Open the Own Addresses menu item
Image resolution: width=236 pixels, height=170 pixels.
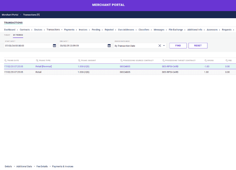point(126,30)
